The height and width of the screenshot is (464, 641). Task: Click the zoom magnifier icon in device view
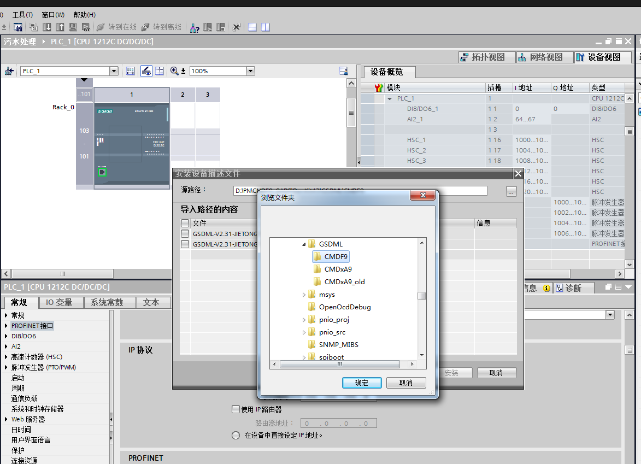[174, 71]
